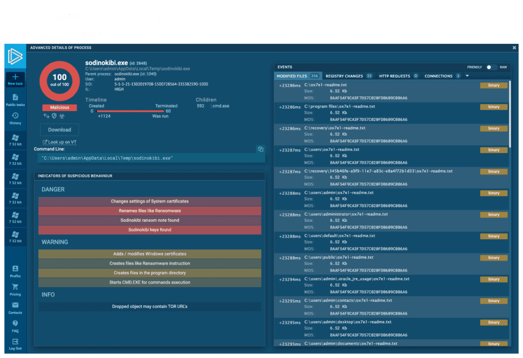This screenshot has height=358, width=523.
Task: Select "Sodinokibi ransom note found" indicator
Action: 150,220
